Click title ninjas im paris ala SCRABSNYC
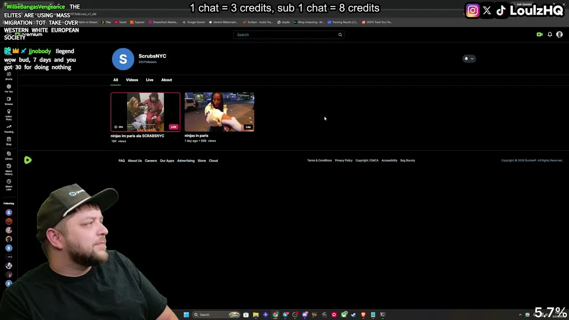 pos(137,136)
